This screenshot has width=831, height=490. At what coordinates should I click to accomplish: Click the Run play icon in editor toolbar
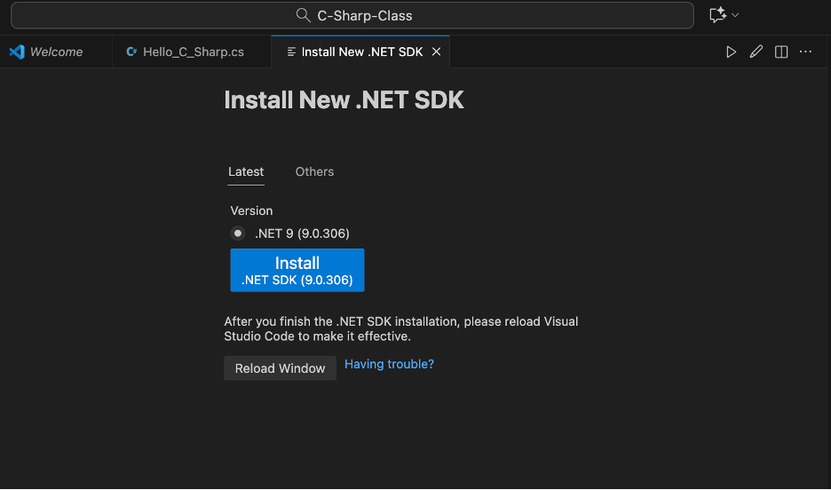(x=731, y=51)
